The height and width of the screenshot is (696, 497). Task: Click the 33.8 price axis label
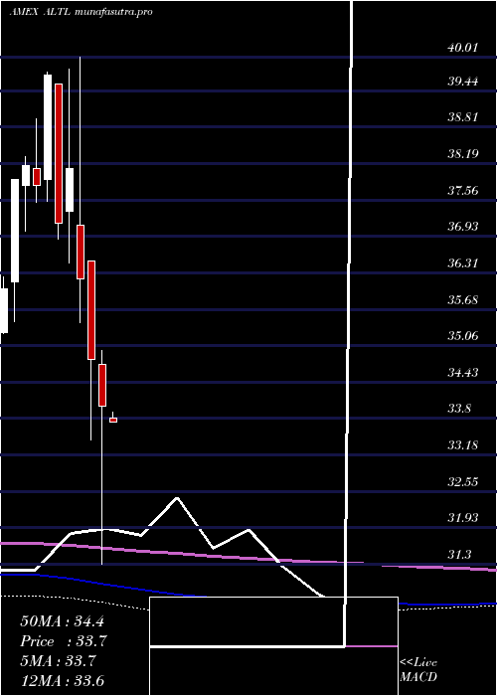pyautogui.click(x=459, y=409)
